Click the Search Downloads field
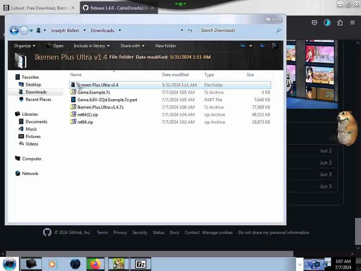The image size is (361, 271). point(237,30)
